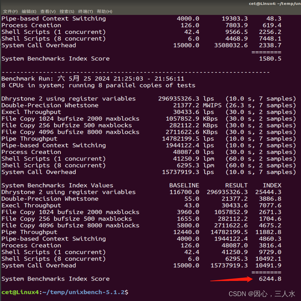Click the prompt path ~/temp/unixbench-5.1.2
301x301 pixels.
pyautogui.click(x=83, y=292)
